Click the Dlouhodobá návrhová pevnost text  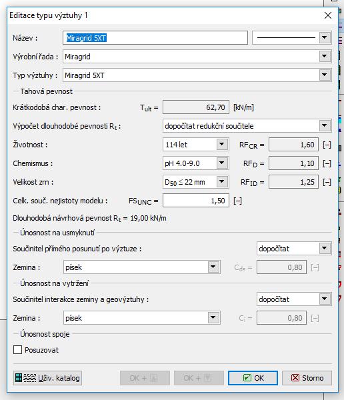point(89,218)
